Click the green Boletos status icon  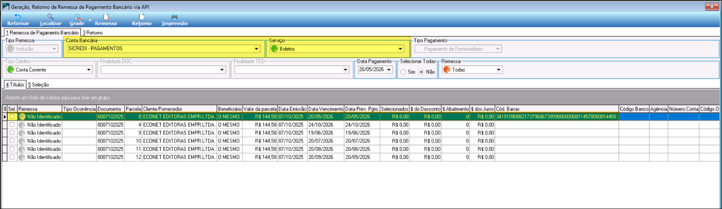coord(274,48)
